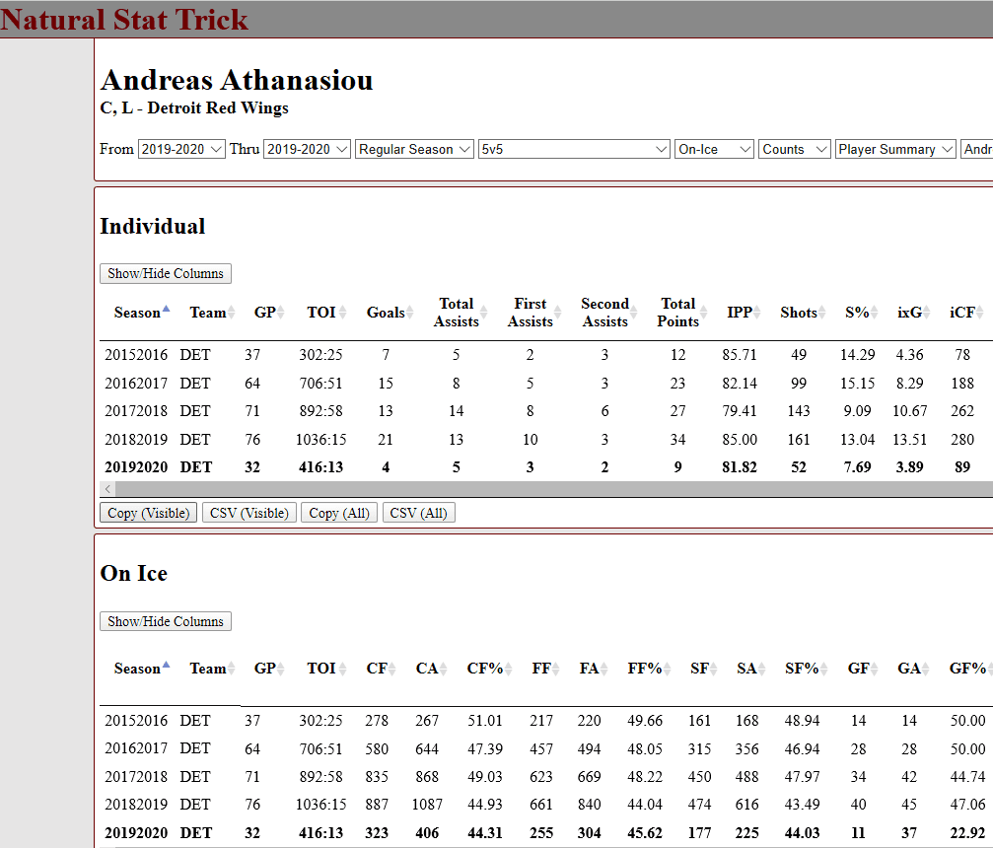Image resolution: width=993 pixels, height=848 pixels.
Task: Click the Natural Stat Trick site title
Action: click(124, 19)
